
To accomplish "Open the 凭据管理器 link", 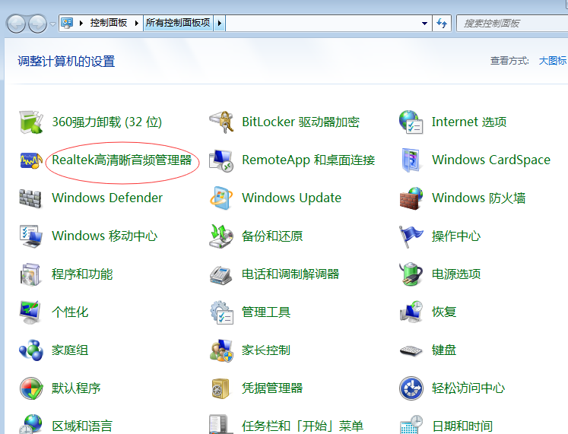I will tap(272, 388).
